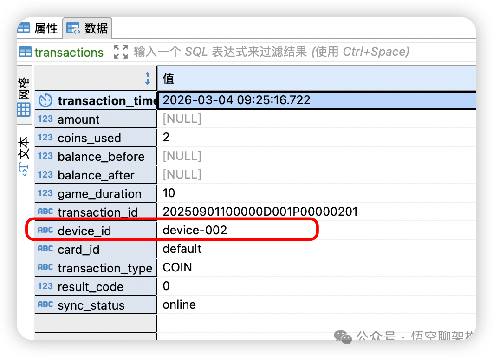Select the 网格 grid view side tab
The width and height of the screenshot is (493, 357).
point(24,97)
